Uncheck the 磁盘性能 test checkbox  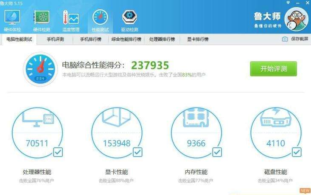pyautogui.click(x=297, y=153)
